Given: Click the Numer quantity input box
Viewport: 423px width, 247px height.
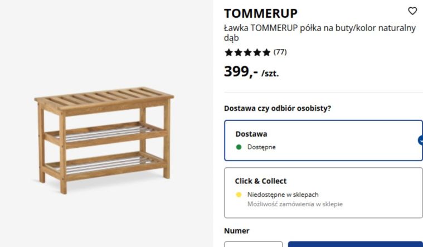Looking at the screenshot, I should click(253, 244).
